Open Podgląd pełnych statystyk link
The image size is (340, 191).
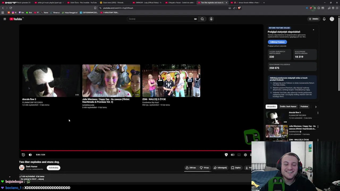point(277,46)
